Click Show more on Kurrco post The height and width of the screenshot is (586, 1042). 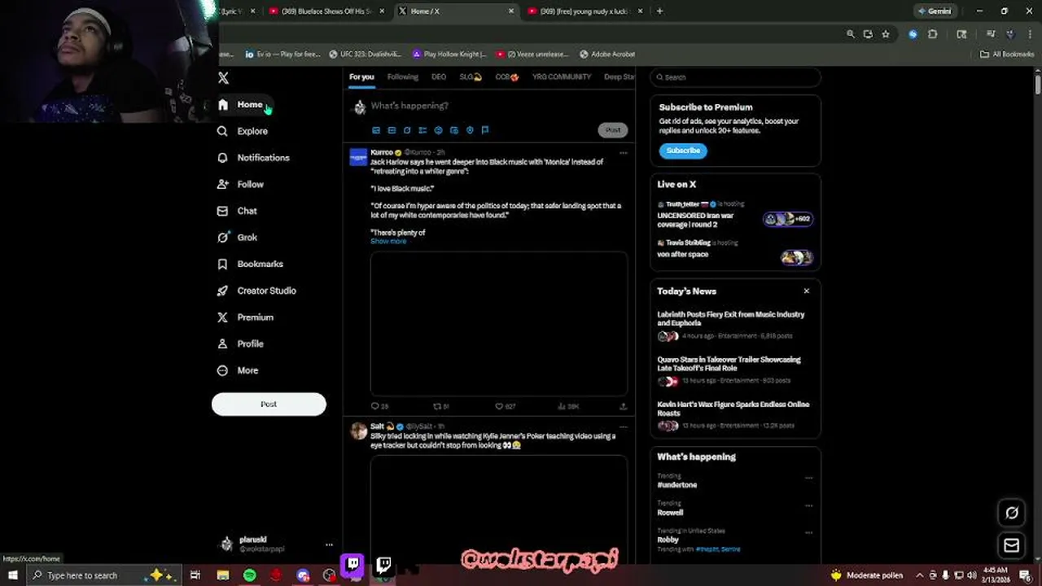[x=388, y=242]
